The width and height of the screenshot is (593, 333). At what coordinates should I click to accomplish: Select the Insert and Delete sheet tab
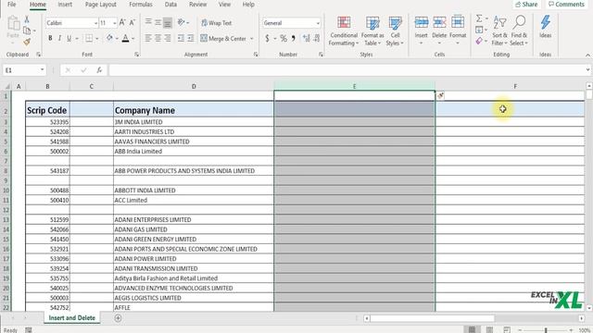[72, 318]
